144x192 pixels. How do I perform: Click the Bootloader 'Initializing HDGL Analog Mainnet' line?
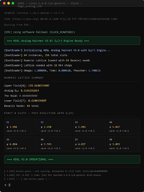pyautogui.click(x=57, y=50)
